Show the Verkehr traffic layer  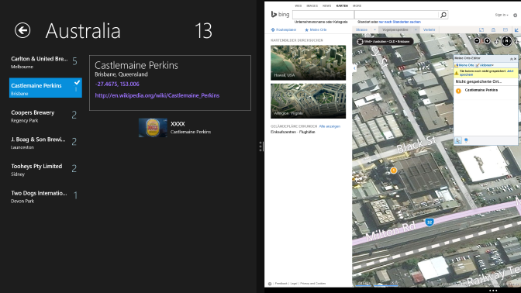tap(429, 30)
